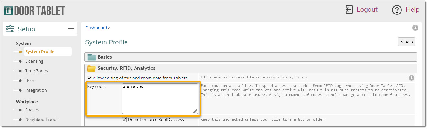
Task: Click the Door Tablet logo
Action: [x=34, y=11]
